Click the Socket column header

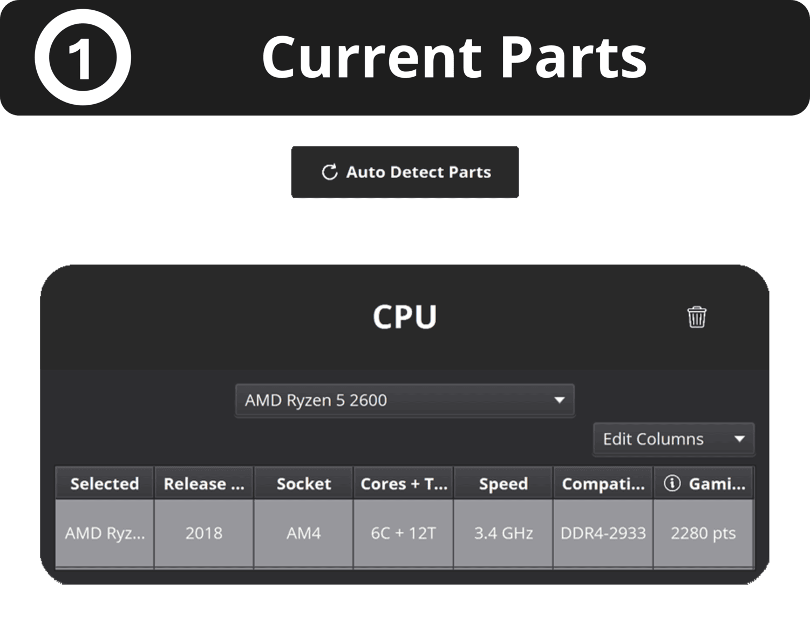[304, 483]
